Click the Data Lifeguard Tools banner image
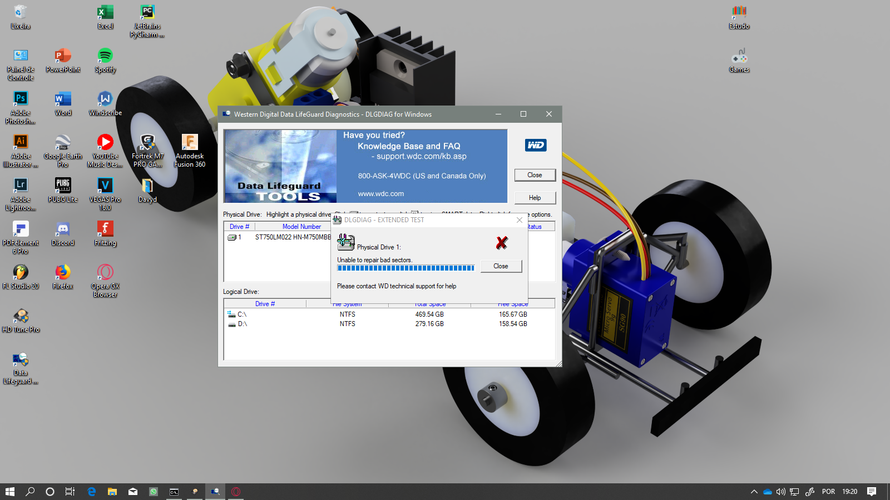 365,166
